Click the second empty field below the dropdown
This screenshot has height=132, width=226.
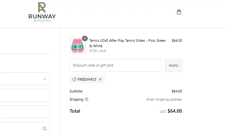(25, 112)
